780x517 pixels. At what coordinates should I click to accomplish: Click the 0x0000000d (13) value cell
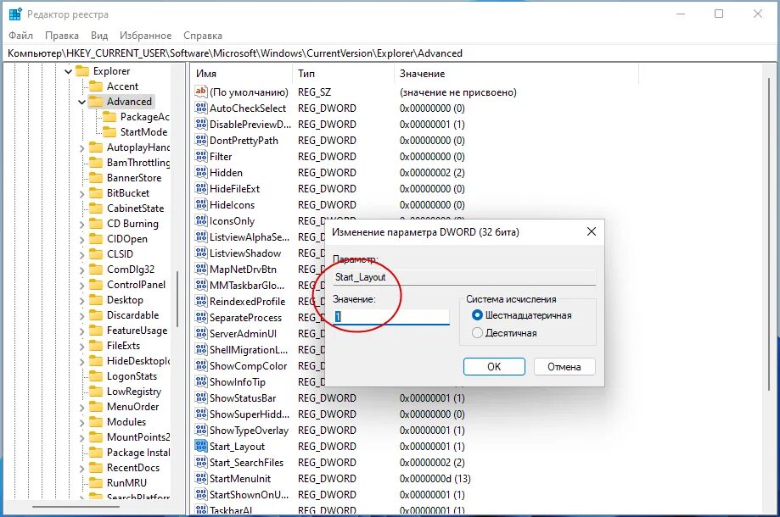(435, 479)
